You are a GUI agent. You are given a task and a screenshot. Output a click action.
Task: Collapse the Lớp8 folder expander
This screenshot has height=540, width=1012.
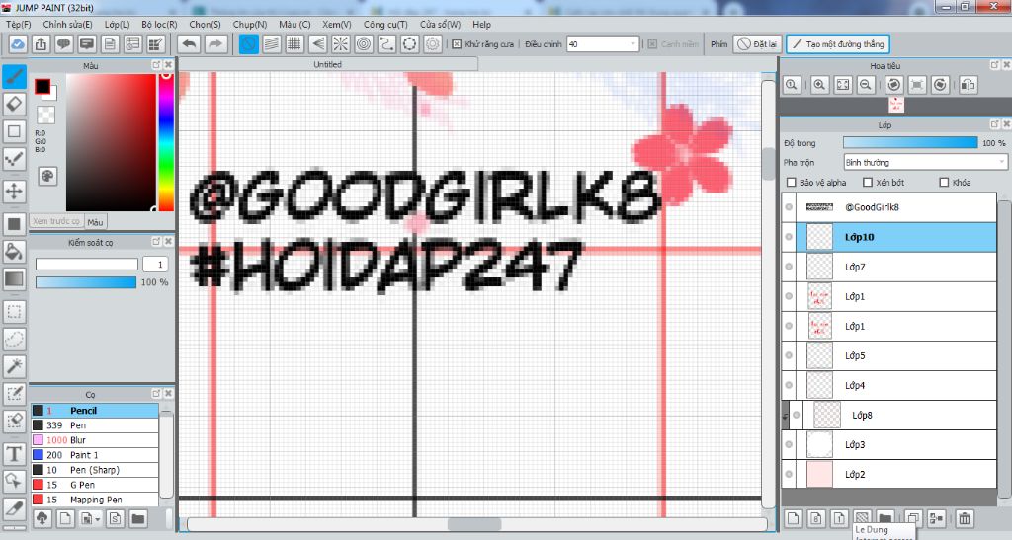click(x=786, y=417)
